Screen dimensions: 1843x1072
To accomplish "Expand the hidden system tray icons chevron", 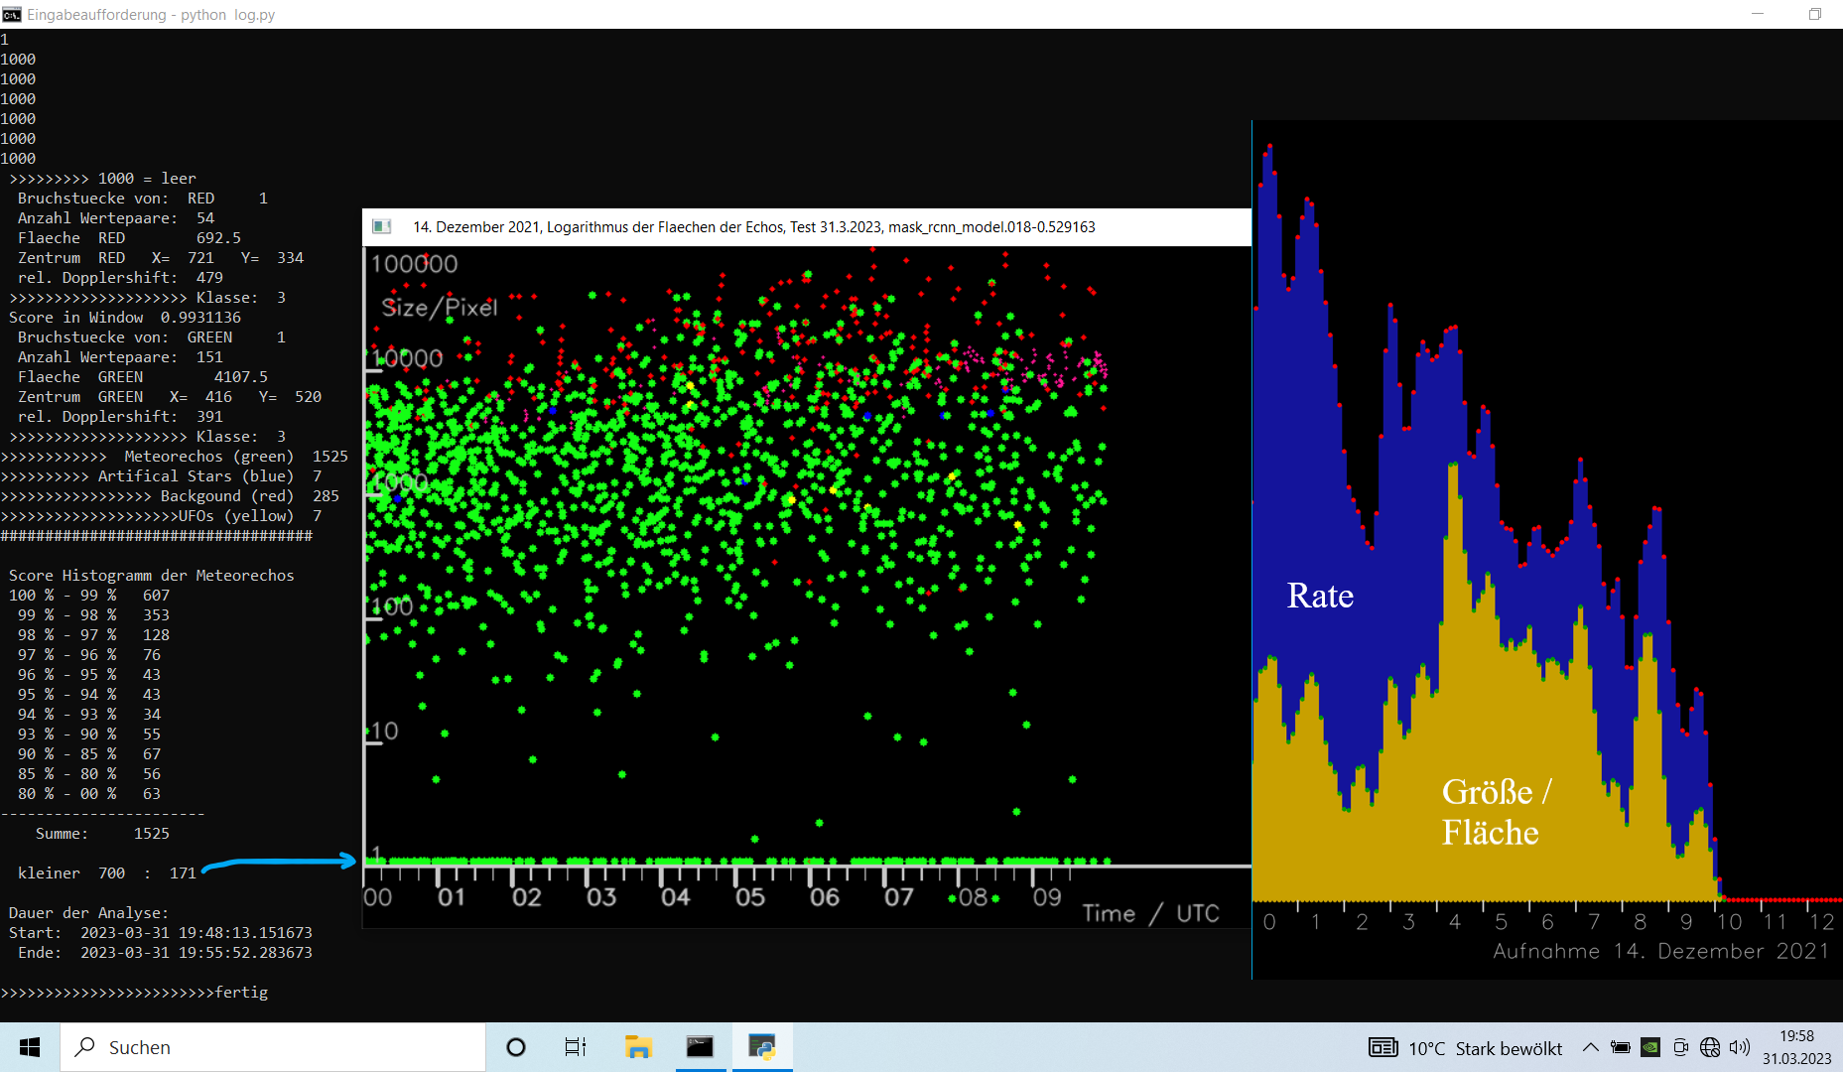I will pyautogui.click(x=1590, y=1047).
